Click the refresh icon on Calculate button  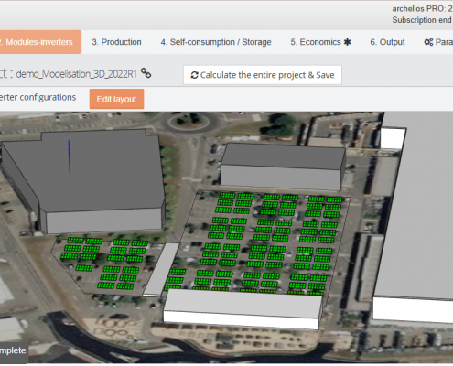pyautogui.click(x=194, y=75)
